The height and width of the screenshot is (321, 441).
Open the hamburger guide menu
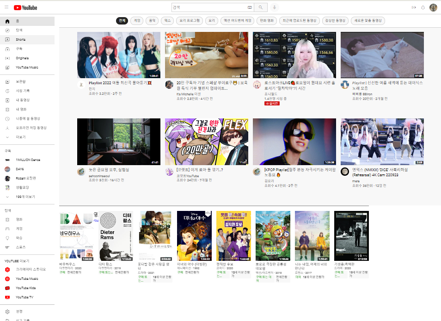coord(6,7)
